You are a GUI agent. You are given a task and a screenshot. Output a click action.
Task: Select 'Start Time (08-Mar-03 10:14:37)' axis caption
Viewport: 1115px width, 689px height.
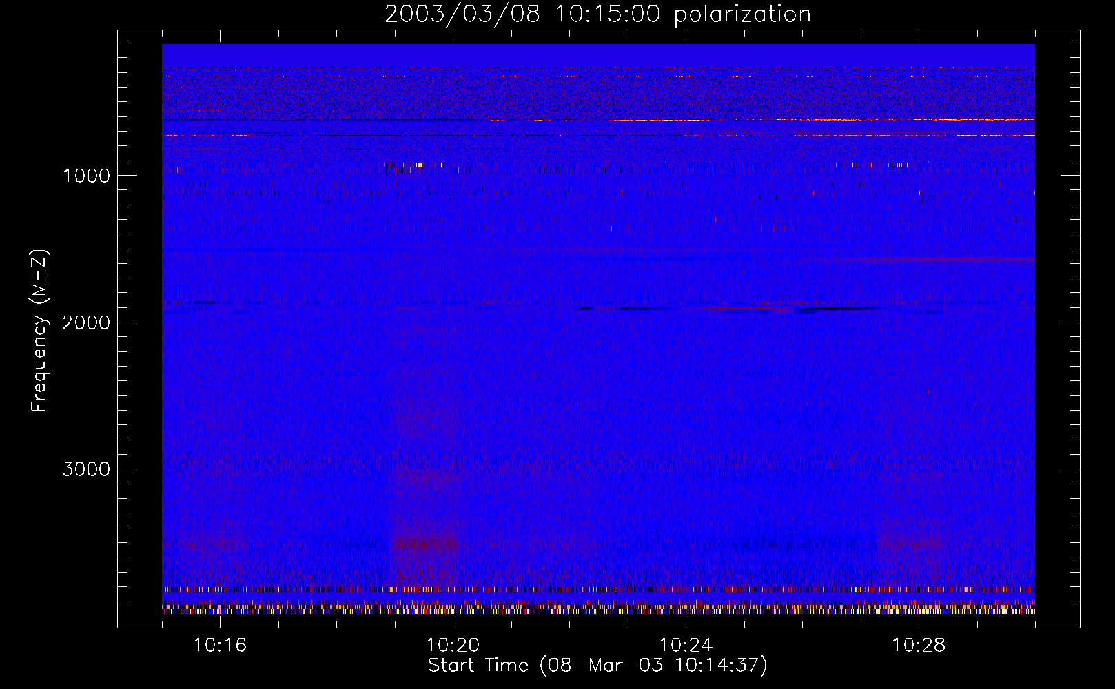597,666
